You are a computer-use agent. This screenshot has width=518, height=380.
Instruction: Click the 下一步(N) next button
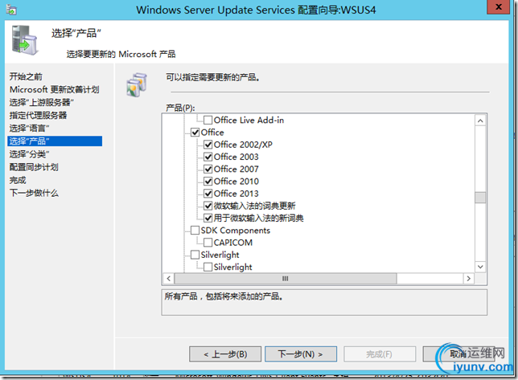pyautogui.click(x=301, y=354)
